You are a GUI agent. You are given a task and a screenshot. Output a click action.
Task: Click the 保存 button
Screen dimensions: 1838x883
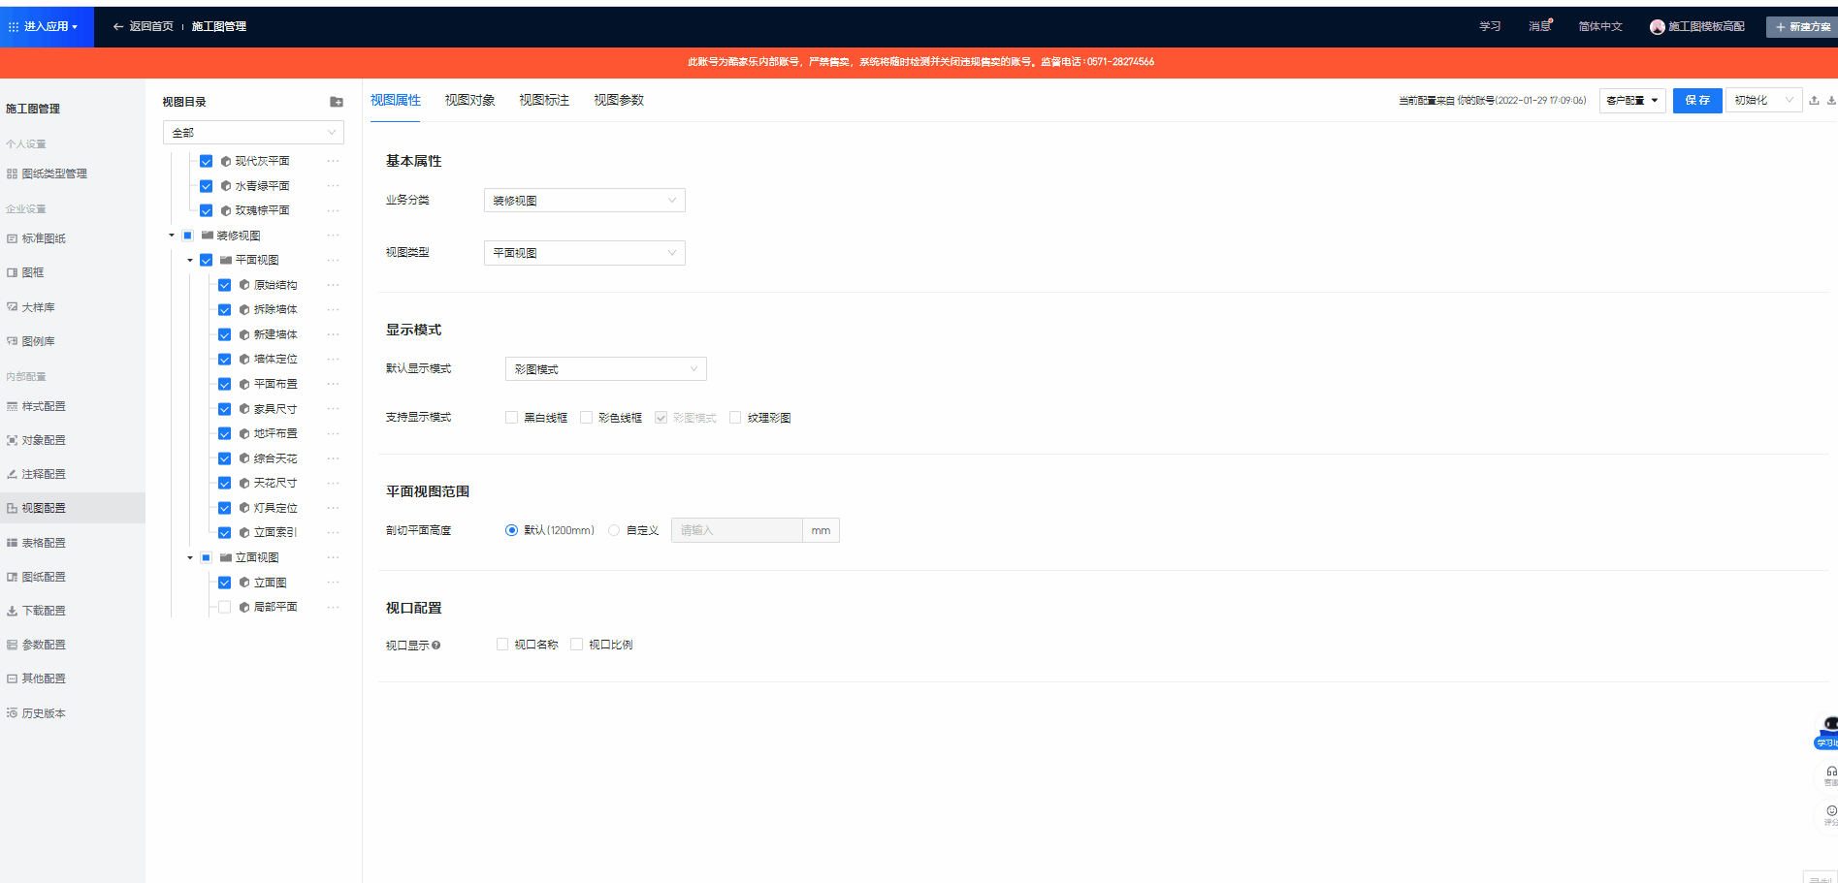(1696, 101)
